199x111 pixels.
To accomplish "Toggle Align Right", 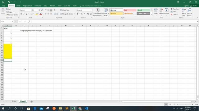I will [51, 14].
